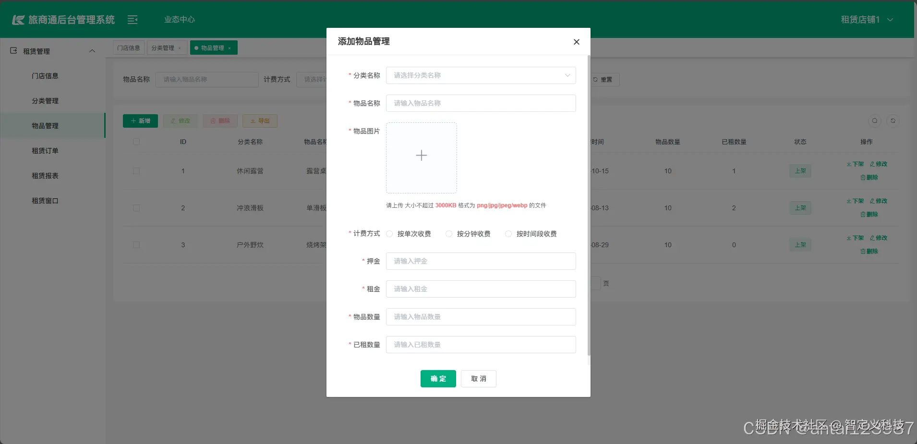Click the 旅商通 logo icon
The height and width of the screenshot is (444, 917).
click(x=18, y=20)
